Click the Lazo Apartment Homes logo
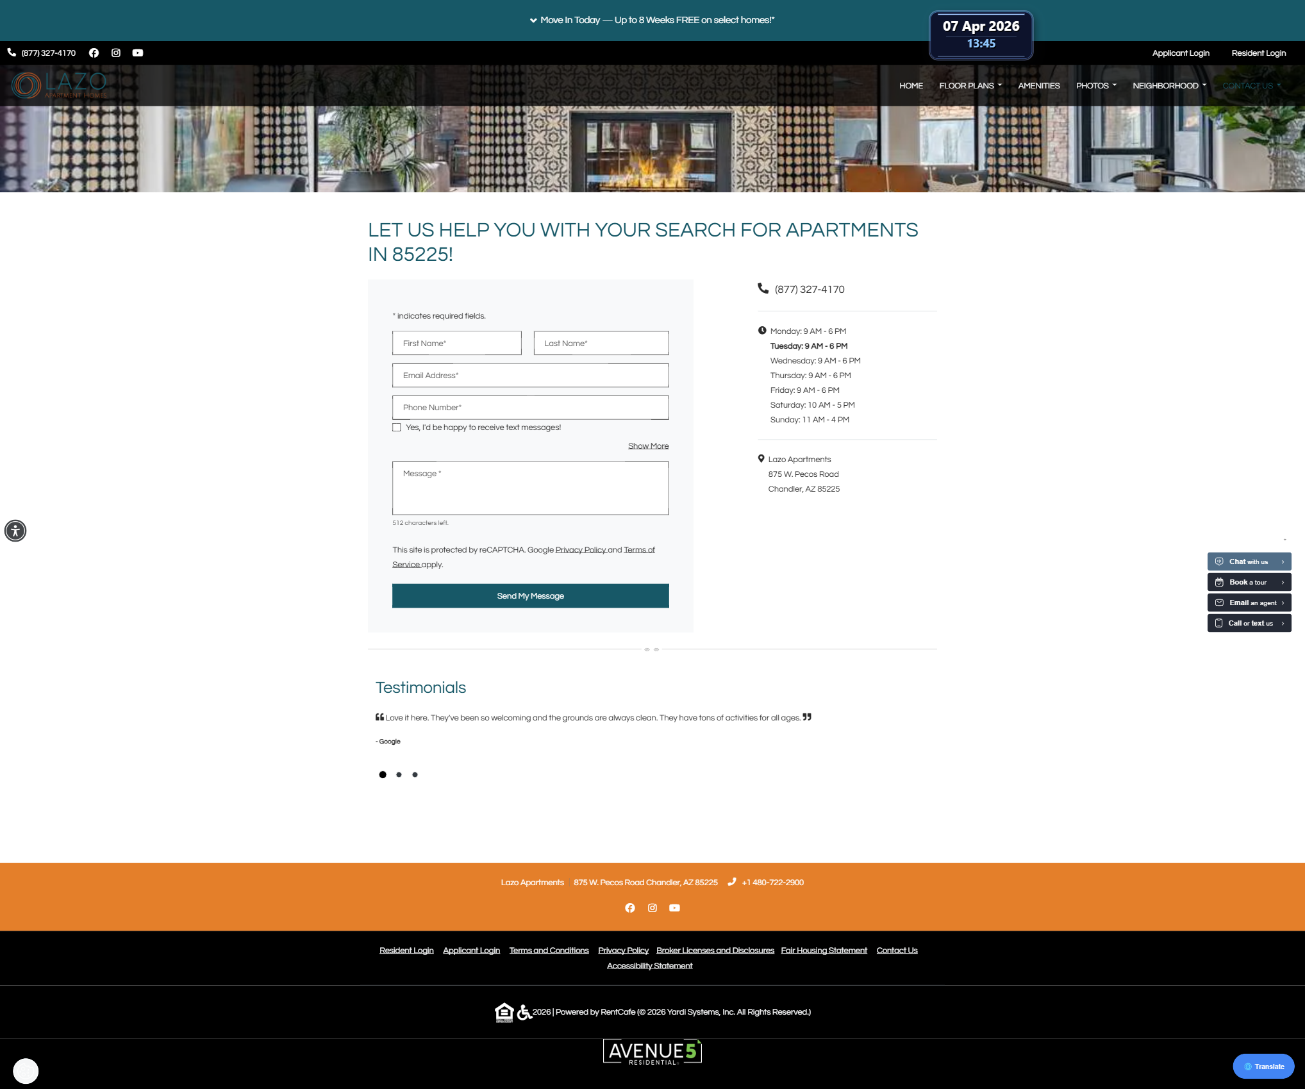 pos(60,85)
